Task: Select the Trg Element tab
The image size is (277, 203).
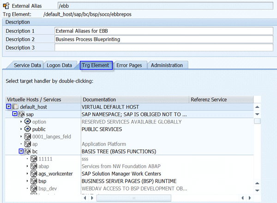Action: pyautogui.click(x=96, y=65)
